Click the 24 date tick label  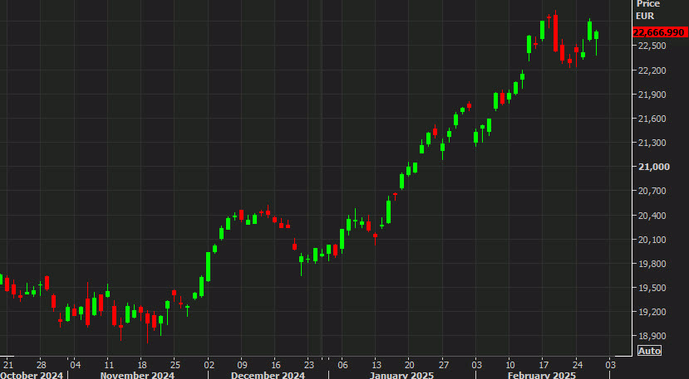[578, 365]
